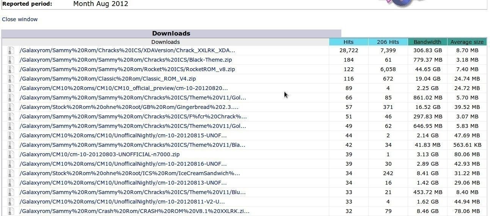The image size is (490, 216).
Task: Click file icon beside CRASH%20ROM%20V8.1 row
Action: [x=11, y=211]
